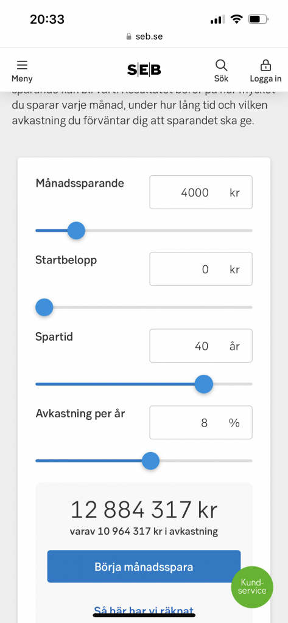Open the hamburger Meny icon
Viewport: 288px width, 623px height.
(x=22, y=65)
